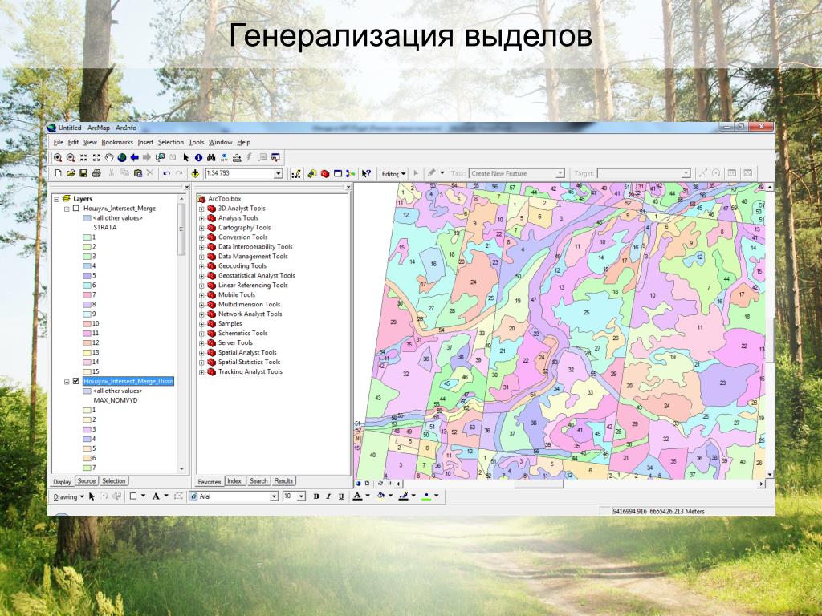This screenshot has height=616, width=822.
Task: Toggle Underline text formatting
Action: click(341, 496)
